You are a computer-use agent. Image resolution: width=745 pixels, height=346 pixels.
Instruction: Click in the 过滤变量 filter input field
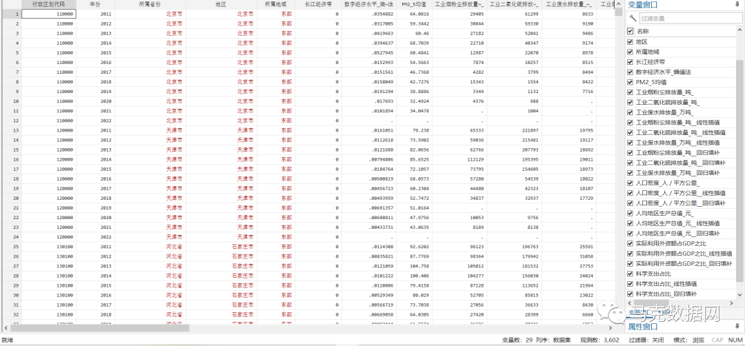(x=690, y=19)
